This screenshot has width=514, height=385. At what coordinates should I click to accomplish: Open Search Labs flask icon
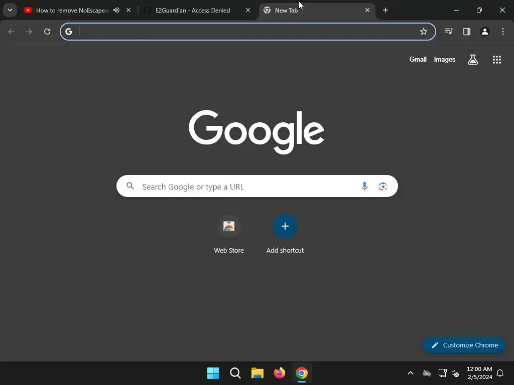(x=473, y=60)
